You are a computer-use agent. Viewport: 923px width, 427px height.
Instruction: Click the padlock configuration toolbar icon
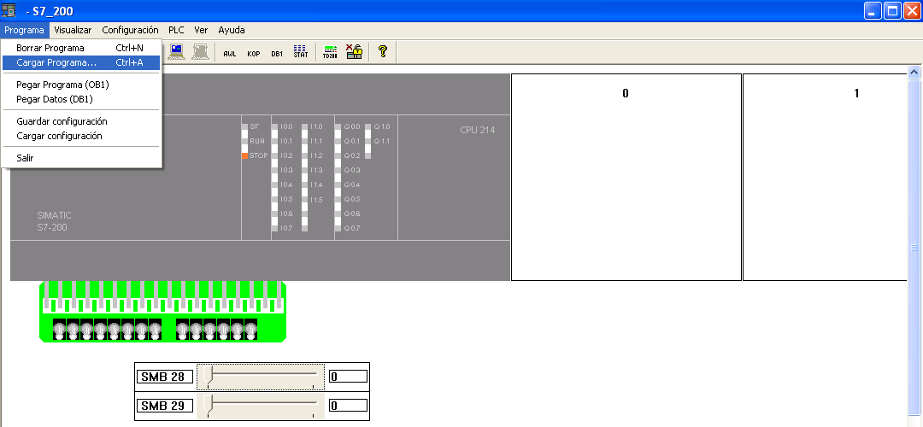pyautogui.click(x=354, y=52)
